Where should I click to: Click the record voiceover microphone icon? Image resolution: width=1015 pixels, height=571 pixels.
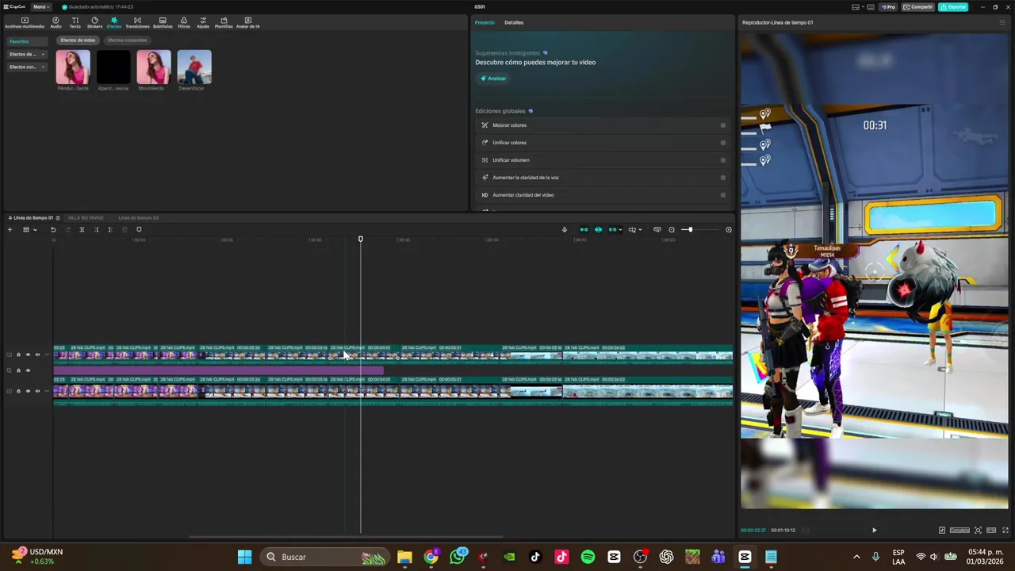565,230
